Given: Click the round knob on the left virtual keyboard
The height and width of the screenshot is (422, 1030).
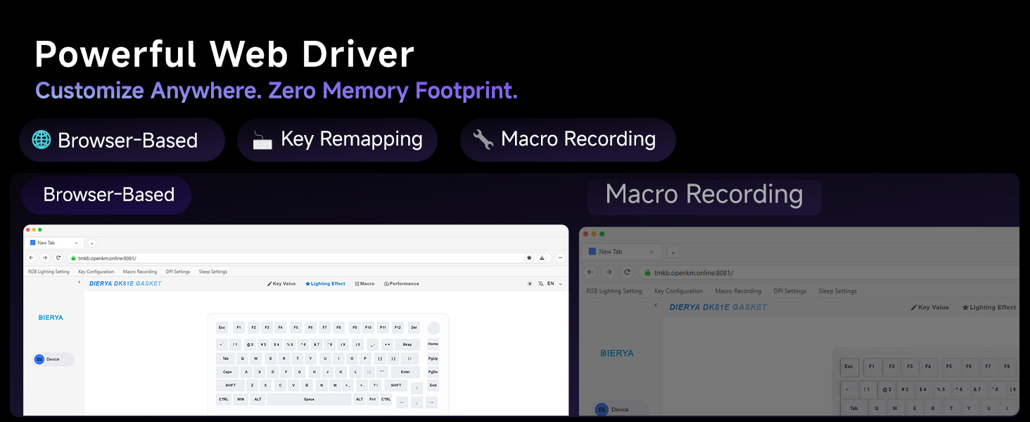Looking at the screenshot, I should [x=433, y=328].
